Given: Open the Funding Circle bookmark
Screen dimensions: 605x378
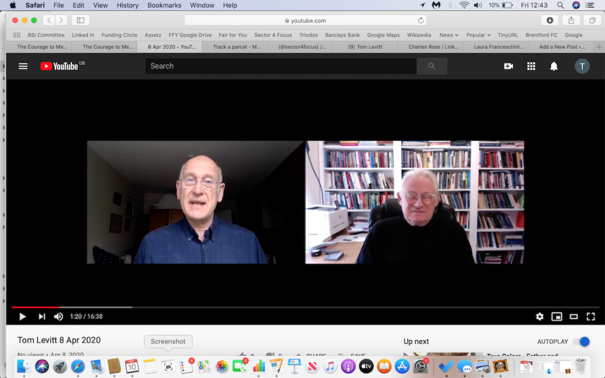Looking at the screenshot, I should (x=119, y=35).
